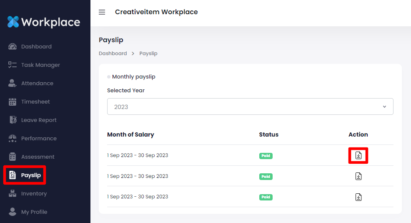The width and height of the screenshot is (411, 223).
Task: Click the Timesheet calendar icon
Action: [x=13, y=102]
